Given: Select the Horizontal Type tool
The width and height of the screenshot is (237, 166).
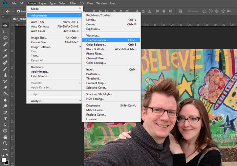Looking at the screenshot, I should pos(5,119).
